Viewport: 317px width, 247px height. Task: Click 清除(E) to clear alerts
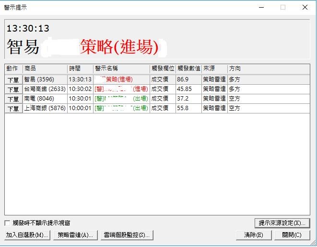click(x=253, y=235)
